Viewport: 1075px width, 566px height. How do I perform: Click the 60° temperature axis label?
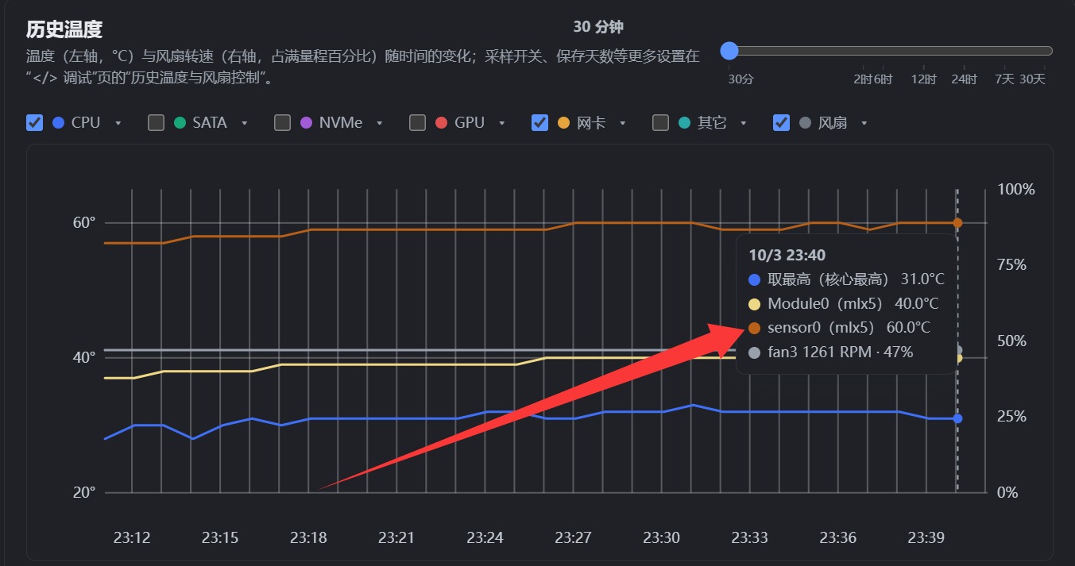84,223
